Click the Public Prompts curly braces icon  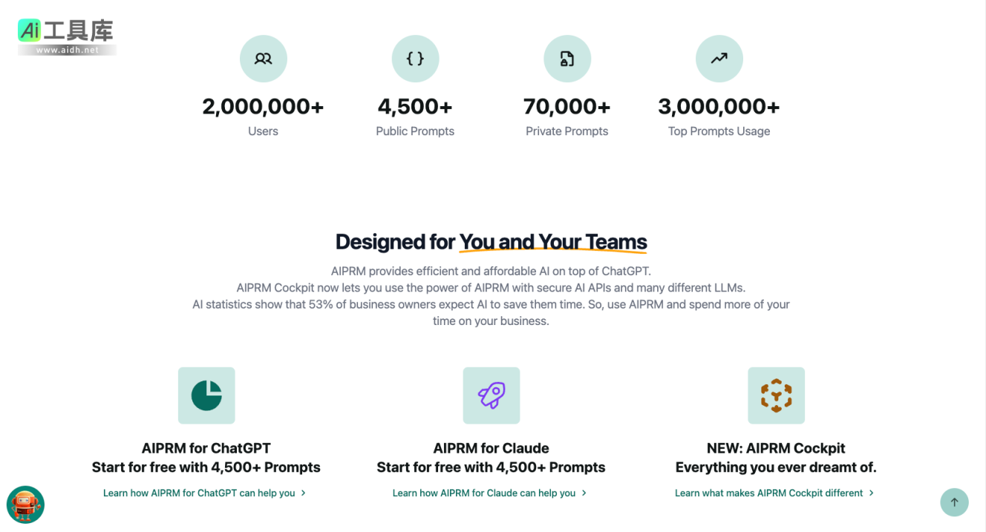click(x=415, y=59)
